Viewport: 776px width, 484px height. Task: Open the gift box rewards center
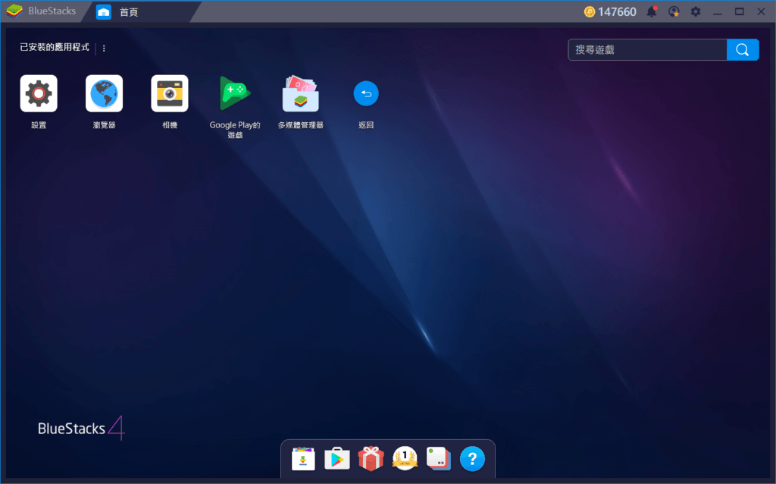coord(371,458)
